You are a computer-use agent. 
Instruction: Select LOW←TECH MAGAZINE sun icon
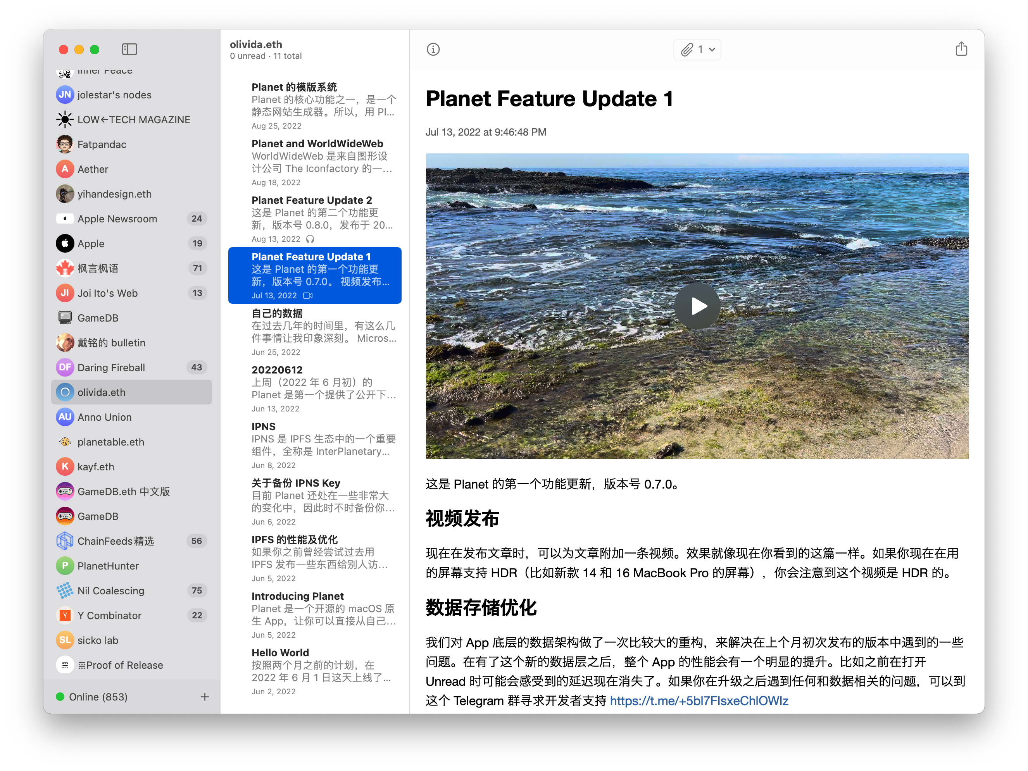[65, 120]
